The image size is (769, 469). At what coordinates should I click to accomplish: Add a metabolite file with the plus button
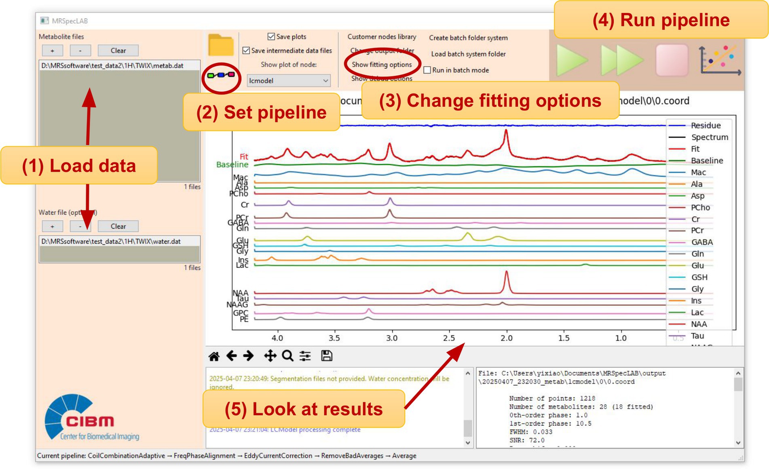tap(53, 50)
